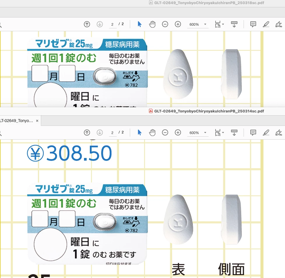Add a comment note in top window
The height and width of the screenshot is (278, 285).
[x=253, y=24]
